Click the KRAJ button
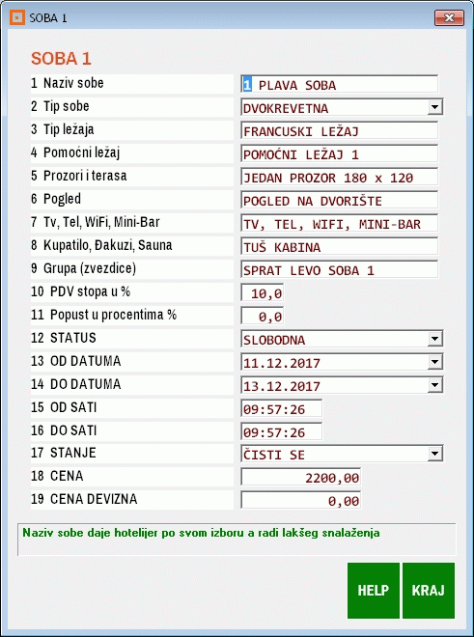Image resolution: width=474 pixels, height=637 pixels. 429,591
